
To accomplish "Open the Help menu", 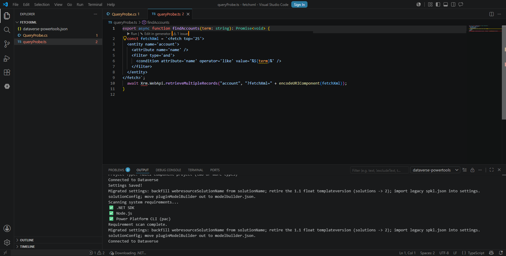I will click(x=111, y=4).
